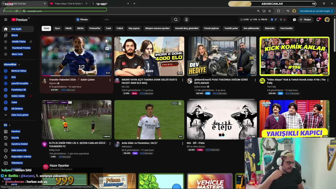The width and height of the screenshot is (336, 189).
Task: Reload the page in the browser
Action: click(17, 11)
